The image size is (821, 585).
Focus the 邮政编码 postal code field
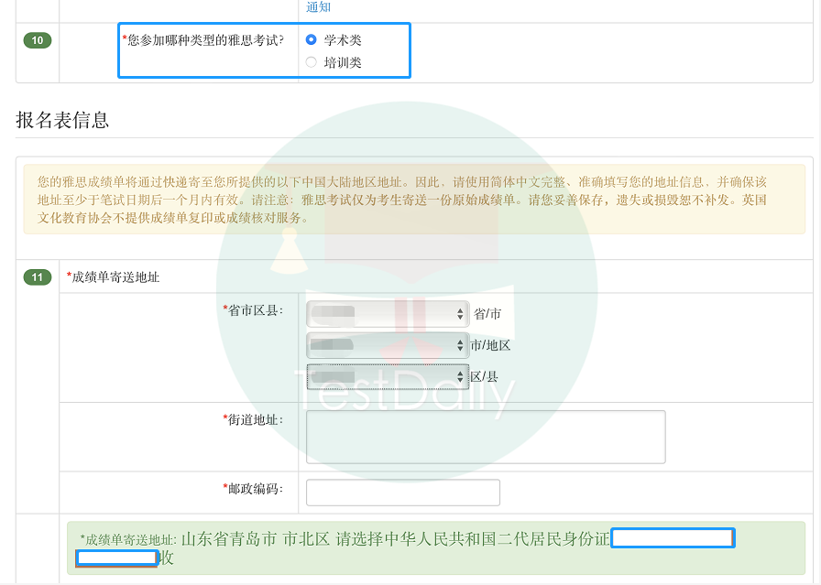click(403, 493)
